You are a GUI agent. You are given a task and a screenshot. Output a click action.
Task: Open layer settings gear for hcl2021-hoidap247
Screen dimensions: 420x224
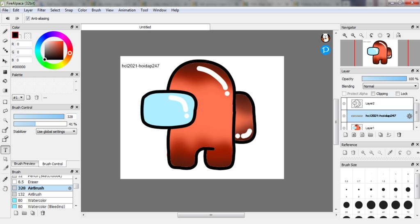[x=409, y=116]
